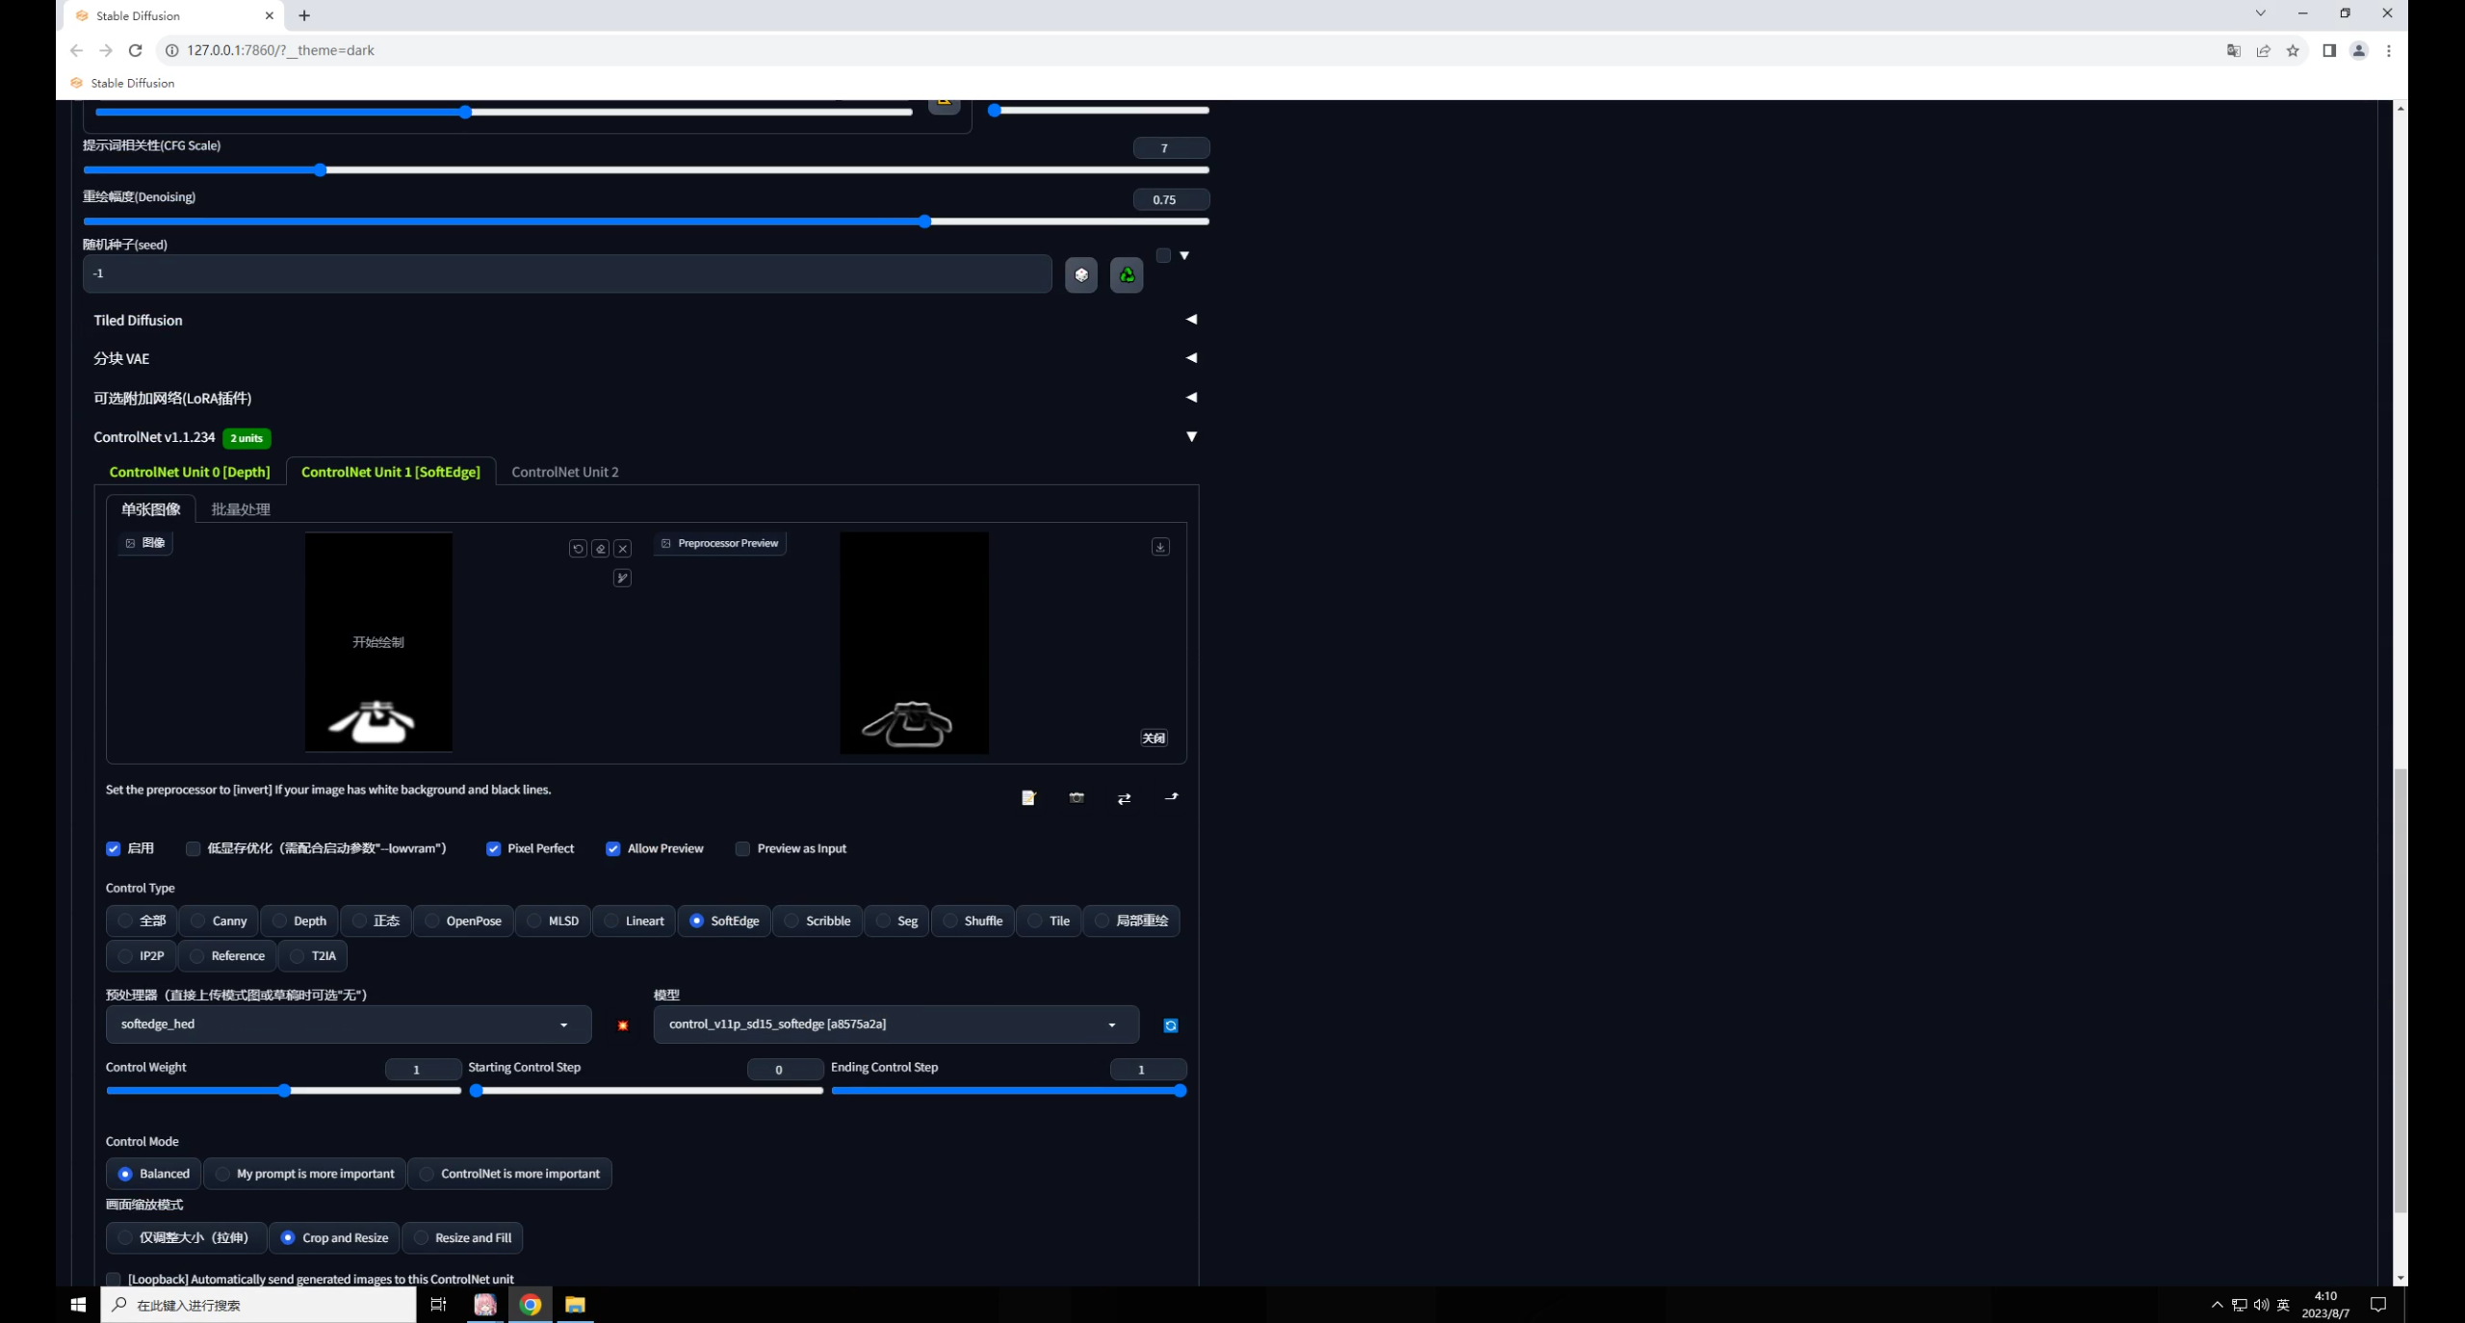
Task: Click the brush tool icon below the canvas controls
Action: tap(622, 578)
